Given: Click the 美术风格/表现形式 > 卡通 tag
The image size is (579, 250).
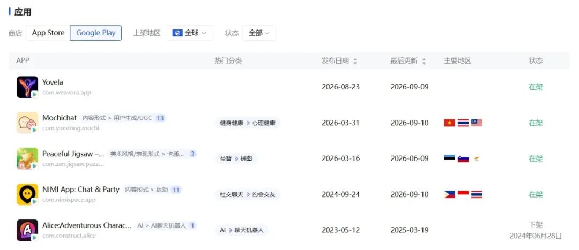Looking at the screenshot, I should pos(147,154).
